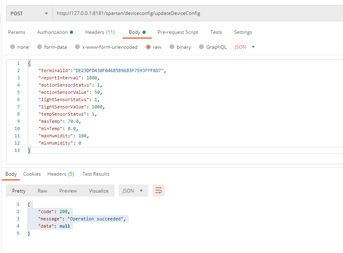
Task: Switch response view to Raw
Action: pyautogui.click(x=42, y=191)
